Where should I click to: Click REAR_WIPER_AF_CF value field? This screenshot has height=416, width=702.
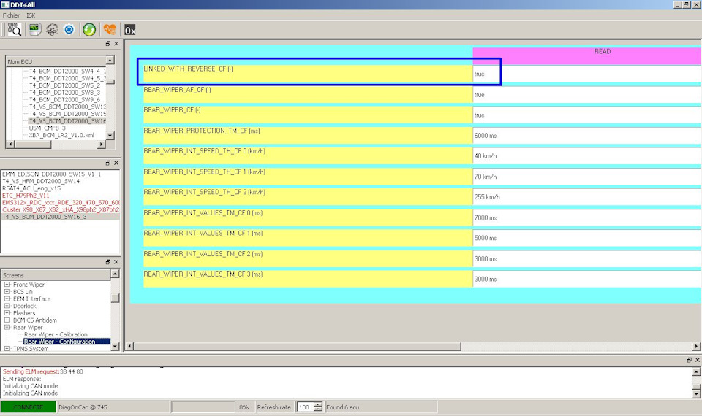586,94
